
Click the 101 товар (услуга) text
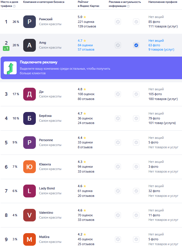pos(162,123)
